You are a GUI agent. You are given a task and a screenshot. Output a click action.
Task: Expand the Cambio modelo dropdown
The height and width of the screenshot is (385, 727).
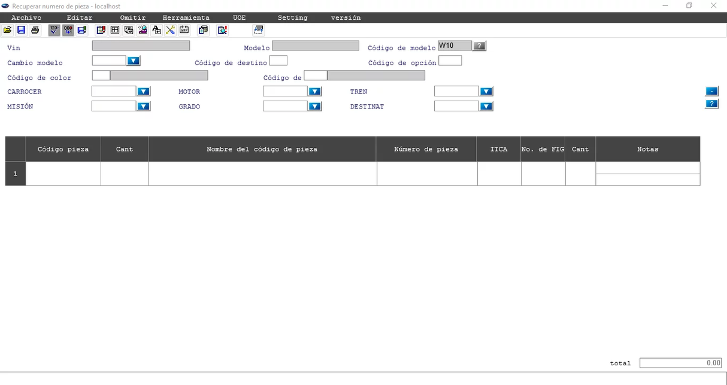point(133,61)
